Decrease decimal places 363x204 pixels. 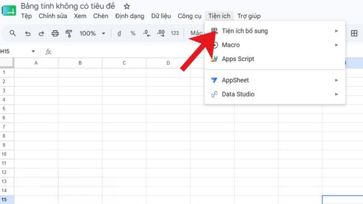pyautogui.click(x=147, y=33)
